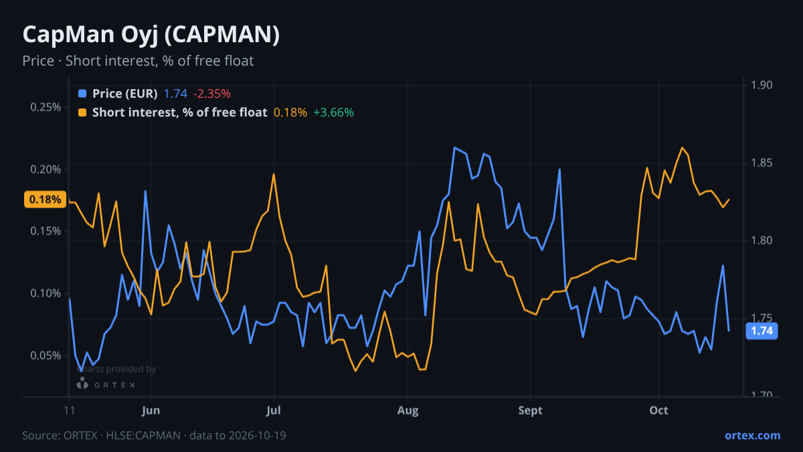Click the blue Price legend color square

point(82,94)
